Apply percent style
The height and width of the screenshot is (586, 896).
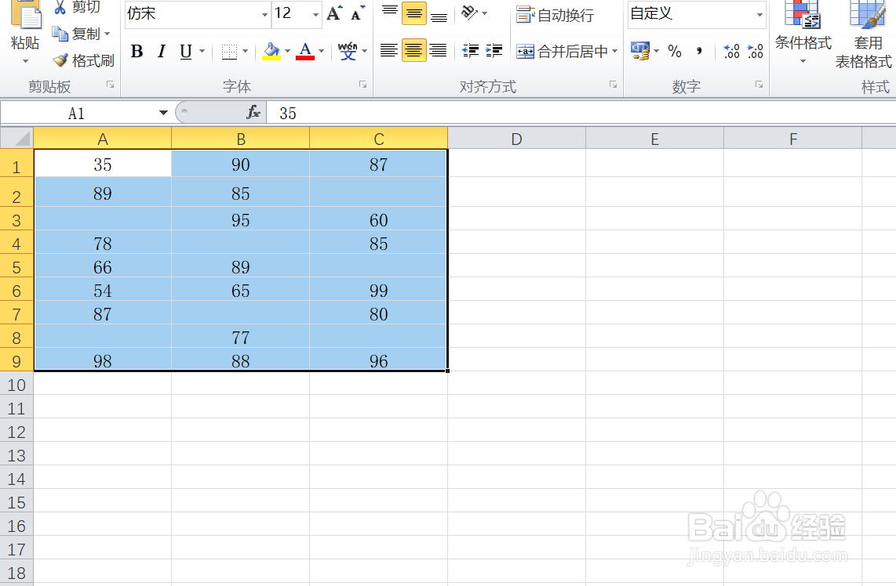click(x=675, y=52)
